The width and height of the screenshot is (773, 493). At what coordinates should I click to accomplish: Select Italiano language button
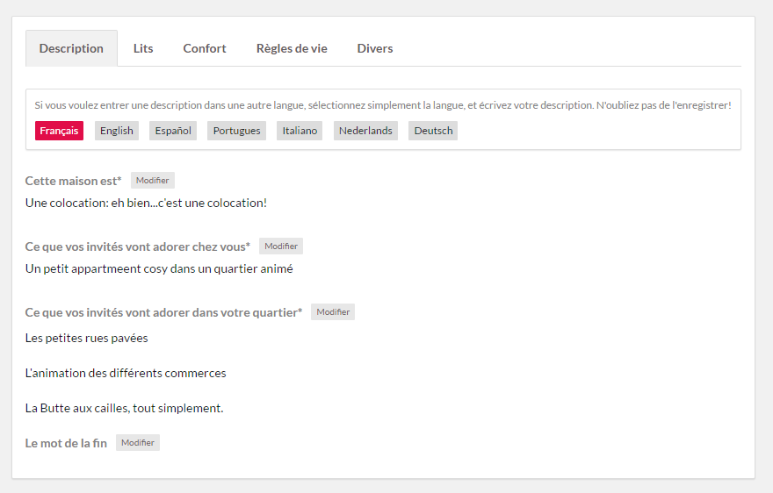(300, 131)
